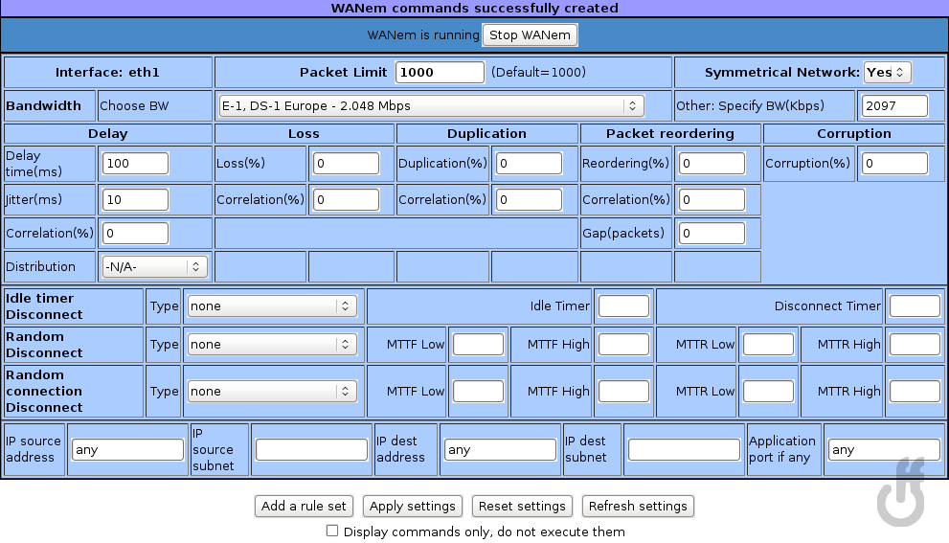Open the Random Disconnect Type dropdown
Viewport: 949px width, 543px height.
click(x=272, y=345)
